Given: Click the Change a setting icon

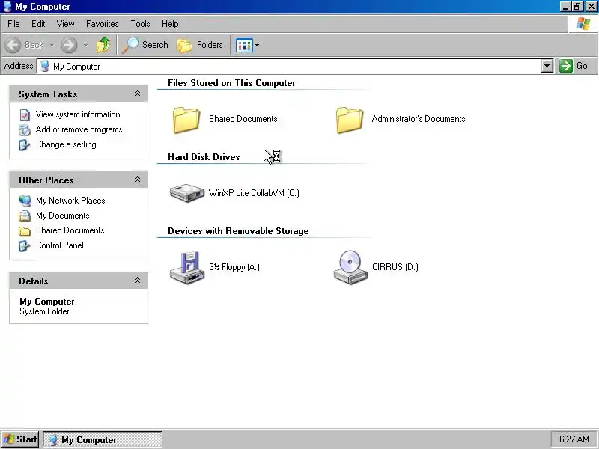Looking at the screenshot, I should pyautogui.click(x=25, y=145).
